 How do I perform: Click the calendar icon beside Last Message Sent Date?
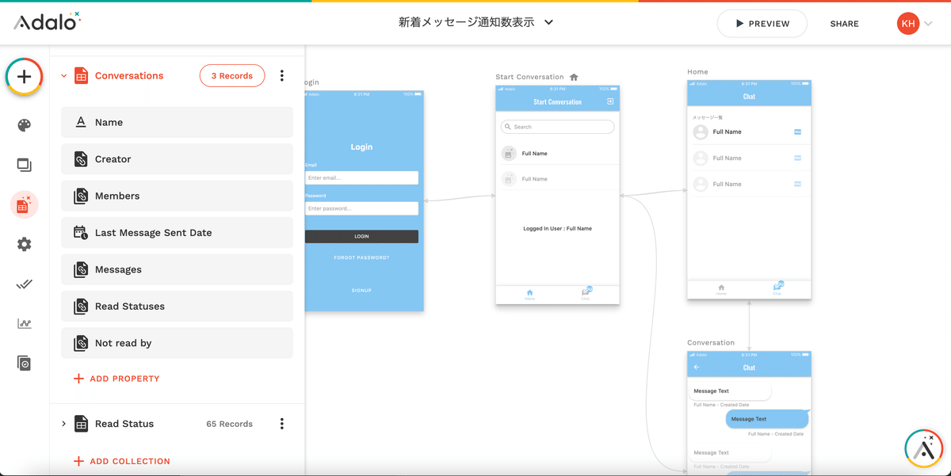(81, 233)
